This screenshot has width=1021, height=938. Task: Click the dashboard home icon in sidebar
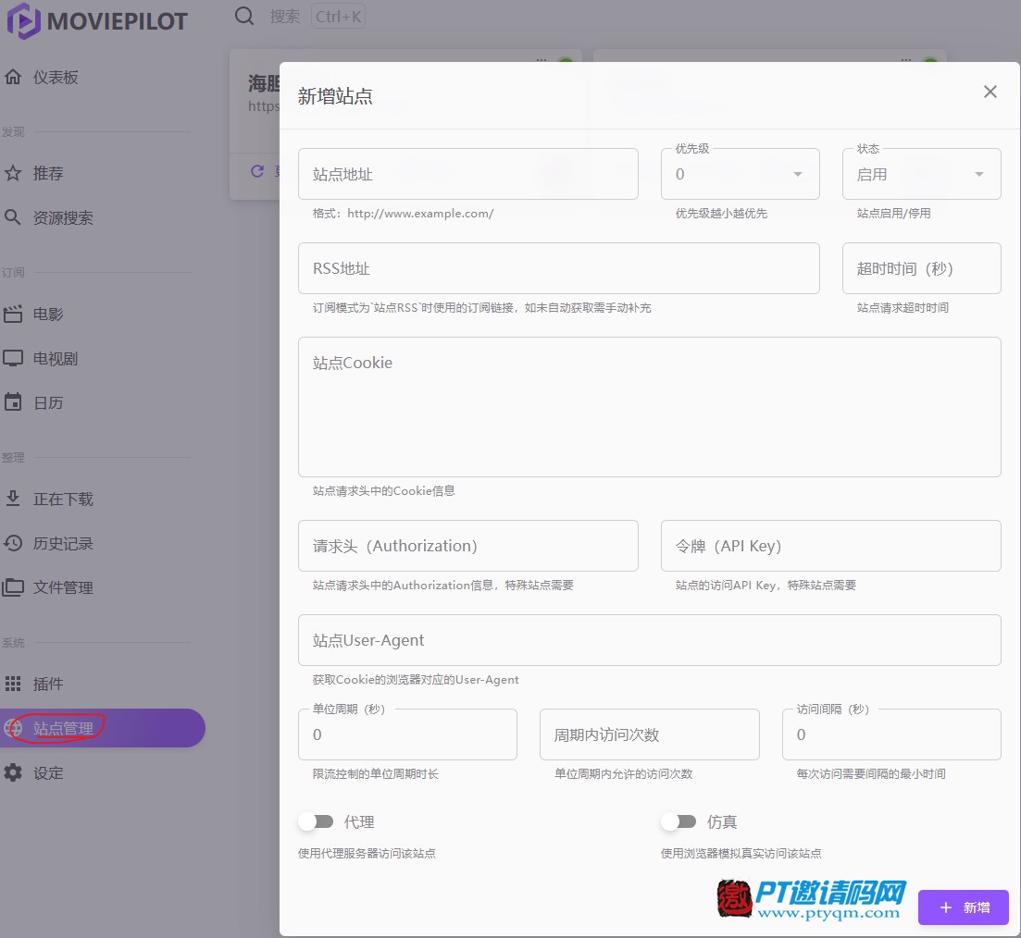[13, 77]
